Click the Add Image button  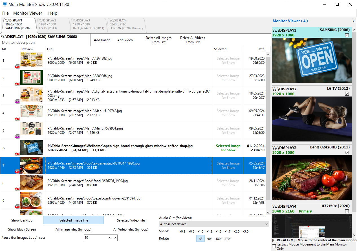click(x=102, y=40)
